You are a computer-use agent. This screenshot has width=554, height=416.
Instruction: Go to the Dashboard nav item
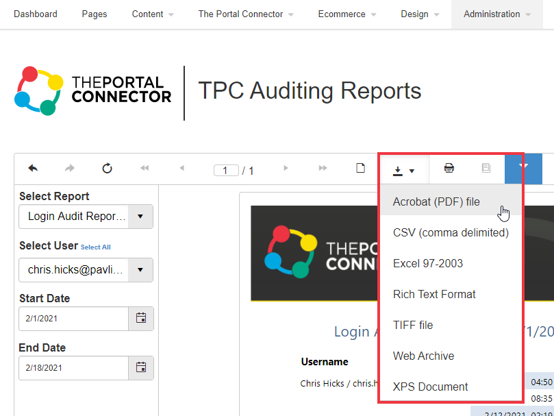coord(36,14)
